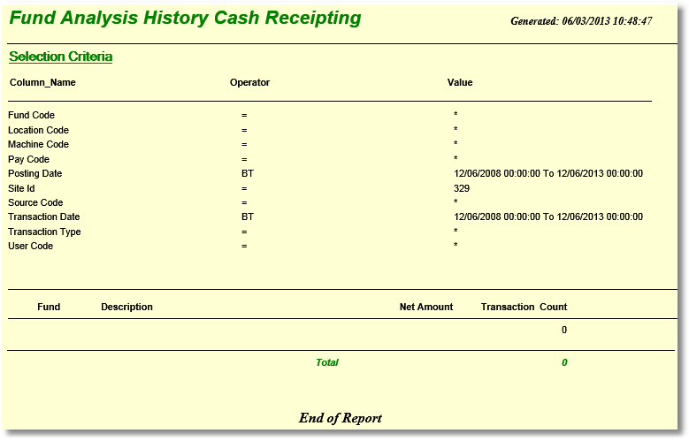The width and height of the screenshot is (689, 441).
Task: Select the User Code row label
Action: 30,247
